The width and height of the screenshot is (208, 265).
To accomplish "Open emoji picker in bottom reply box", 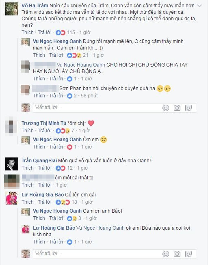I will click(166, 254).
